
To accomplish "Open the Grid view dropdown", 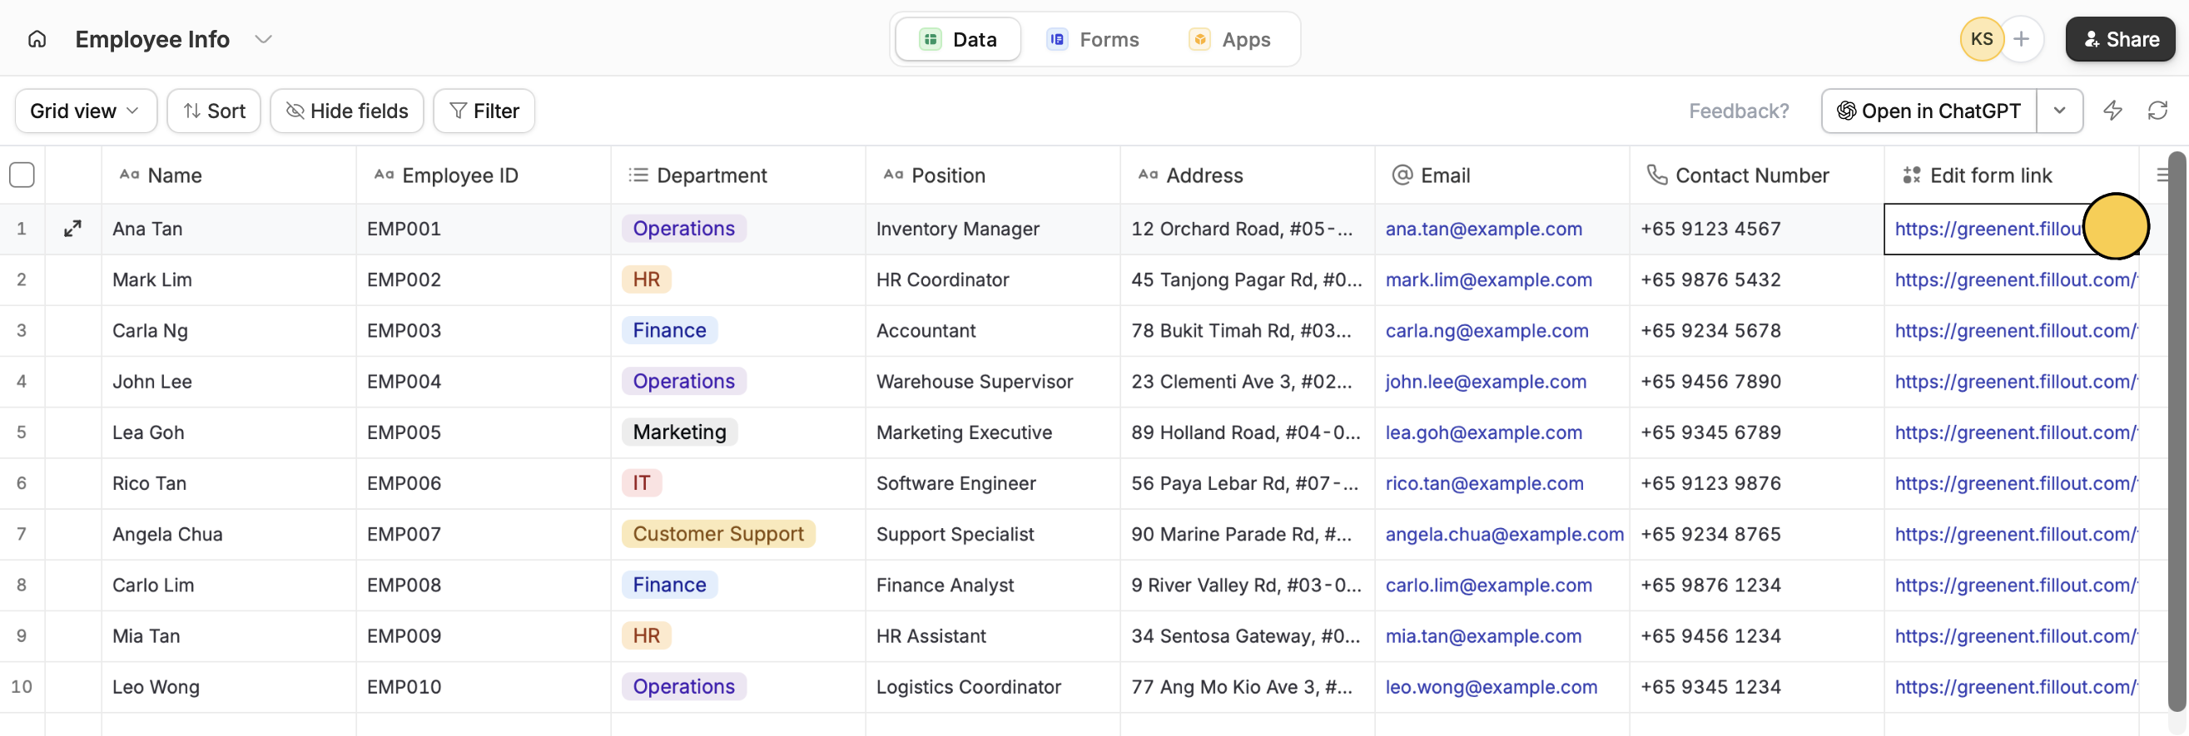I will click(x=85, y=111).
